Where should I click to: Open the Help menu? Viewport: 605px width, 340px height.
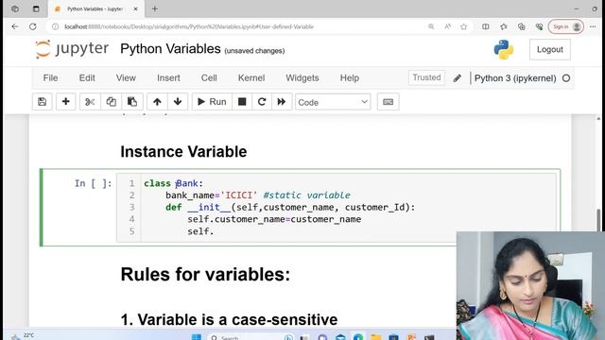[x=350, y=77]
